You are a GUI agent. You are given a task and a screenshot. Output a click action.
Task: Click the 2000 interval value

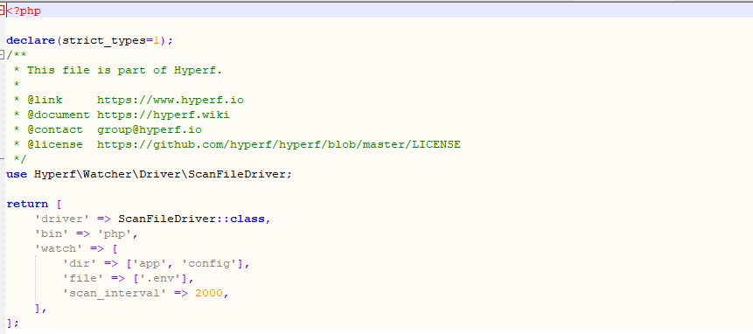(209, 293)
